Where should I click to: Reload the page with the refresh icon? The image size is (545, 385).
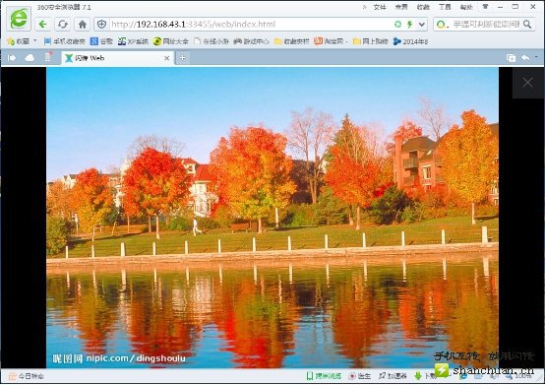(x=63, y=24)
